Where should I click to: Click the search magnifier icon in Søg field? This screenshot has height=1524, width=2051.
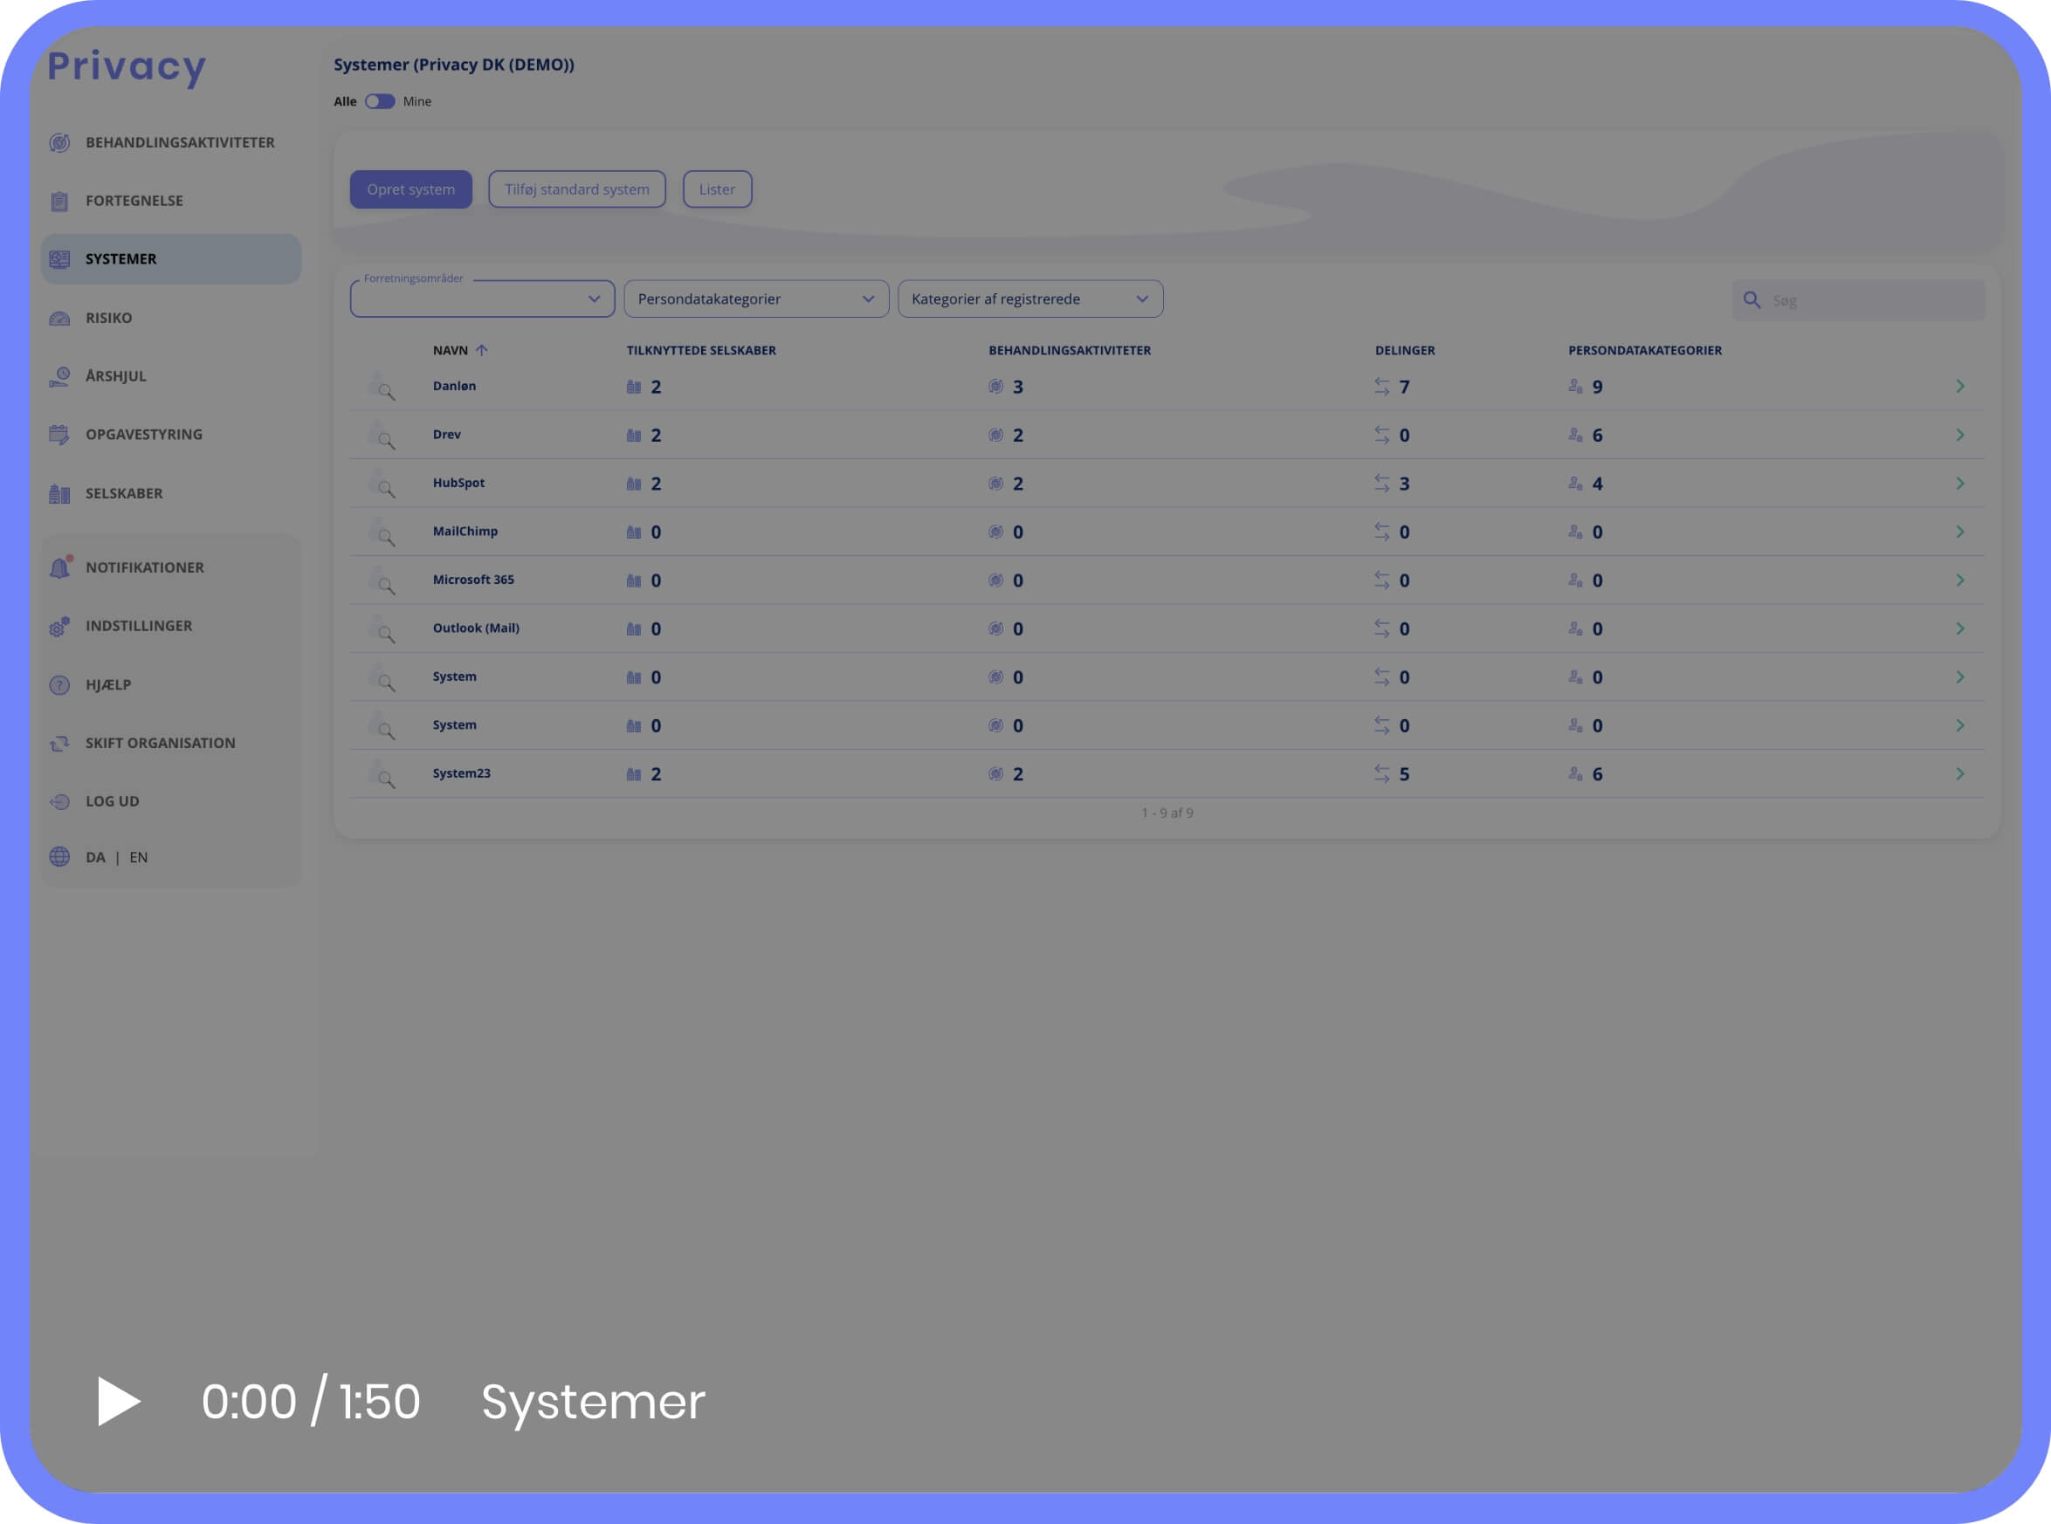1752,299
